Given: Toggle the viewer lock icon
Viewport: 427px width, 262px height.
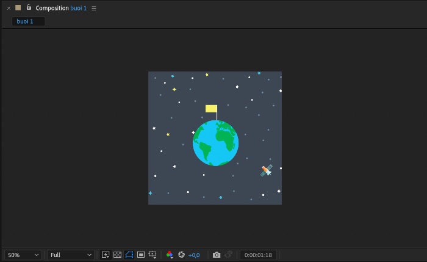Looking at the screenshot, I should point(29,7).
